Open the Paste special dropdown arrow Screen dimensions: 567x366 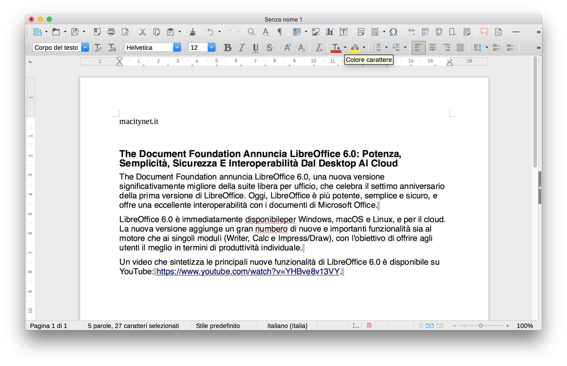(x=179, y=32)
